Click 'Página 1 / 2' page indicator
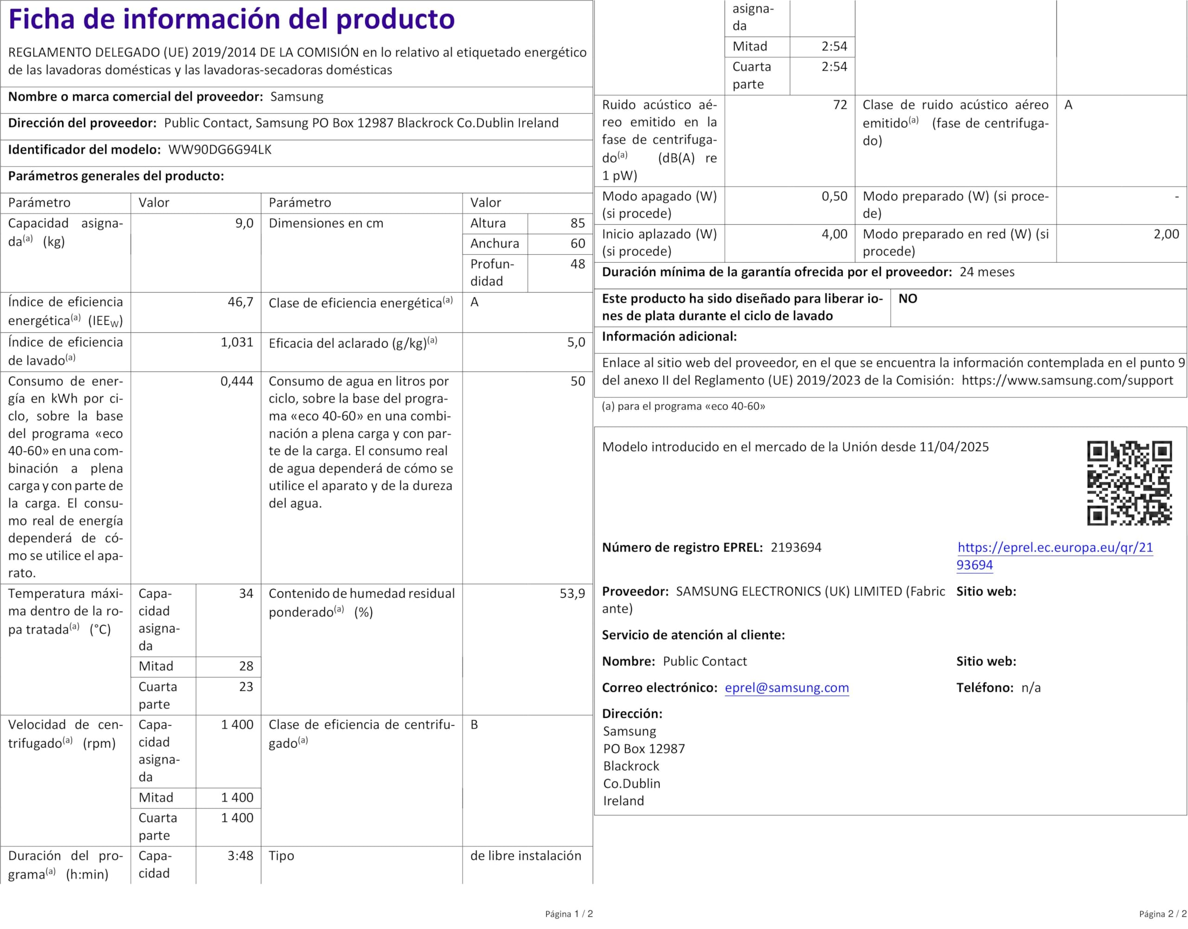Screen dimensions: 1188x929 569,914
